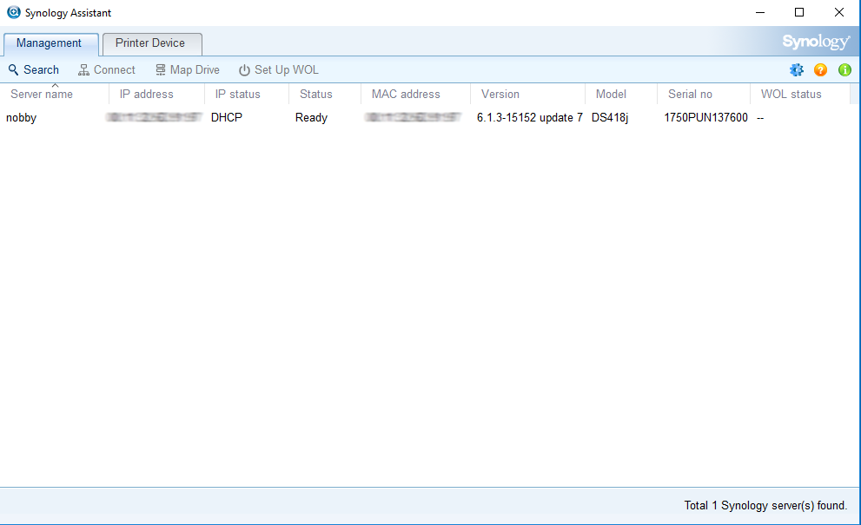Click the status bar servers found text

click(765, 505)
